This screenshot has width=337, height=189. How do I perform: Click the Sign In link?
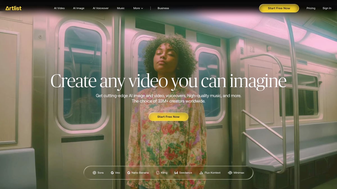pyautogui.click(x=327, y=8)
